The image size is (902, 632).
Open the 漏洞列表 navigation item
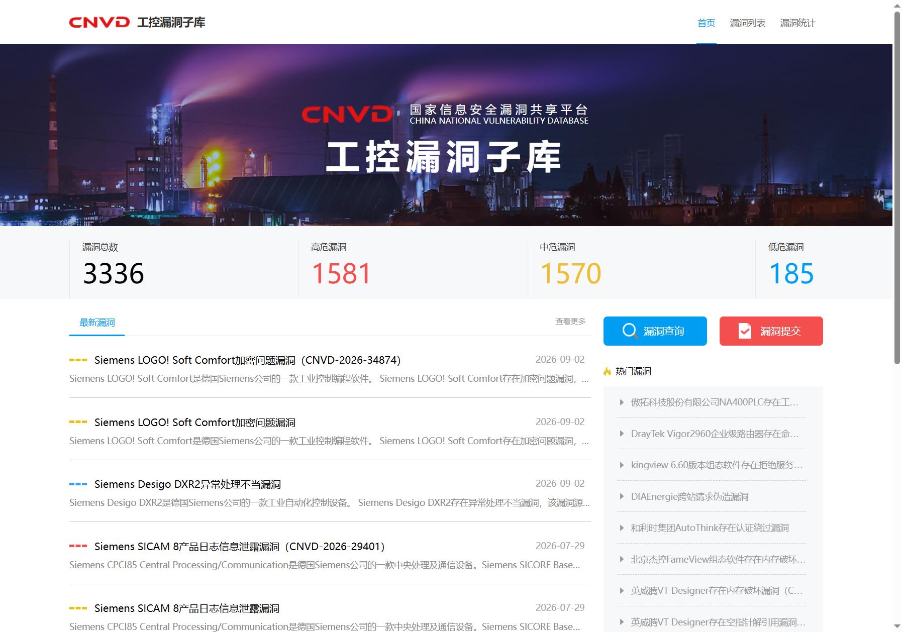point(747,23)
